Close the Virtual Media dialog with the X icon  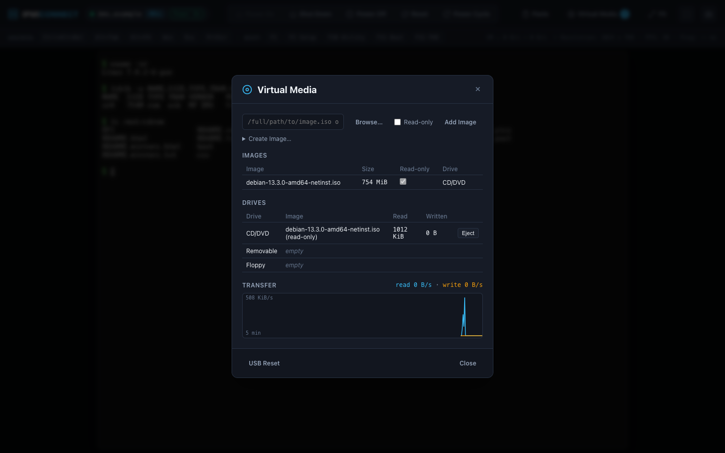pos(478,89)
